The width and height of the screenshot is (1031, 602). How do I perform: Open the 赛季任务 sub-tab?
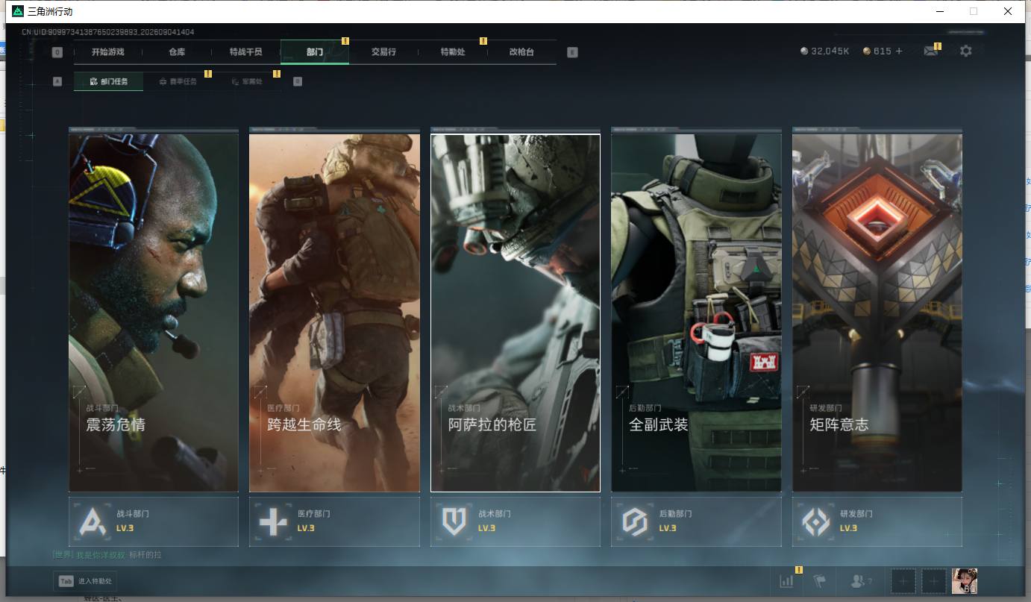[x=178, y=81]
